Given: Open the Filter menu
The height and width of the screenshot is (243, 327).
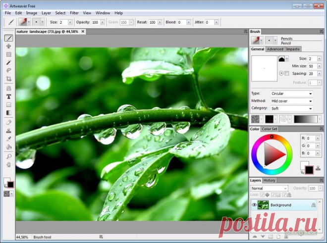Looking at the screenshot, I should (x=74, y=13).
